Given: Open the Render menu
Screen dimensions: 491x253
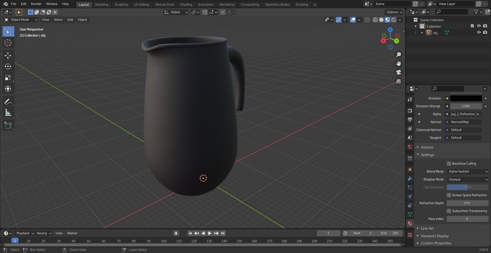Looking at the screenshot, I should (36, 4).
